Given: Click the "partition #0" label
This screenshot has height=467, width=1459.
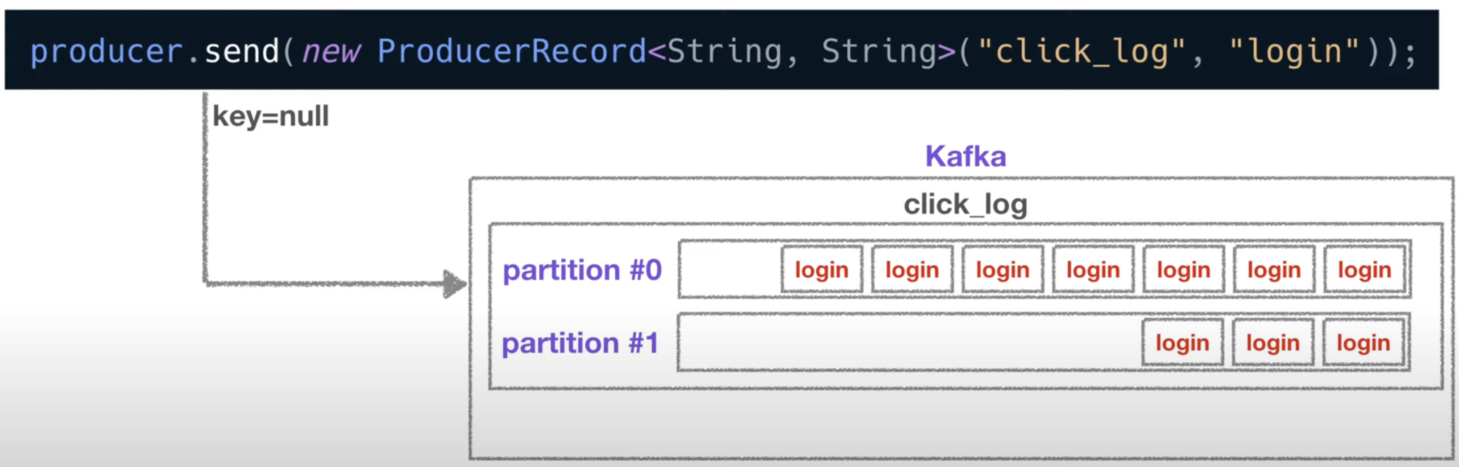Looking at the screenshot, I should [x=582, y=270].
